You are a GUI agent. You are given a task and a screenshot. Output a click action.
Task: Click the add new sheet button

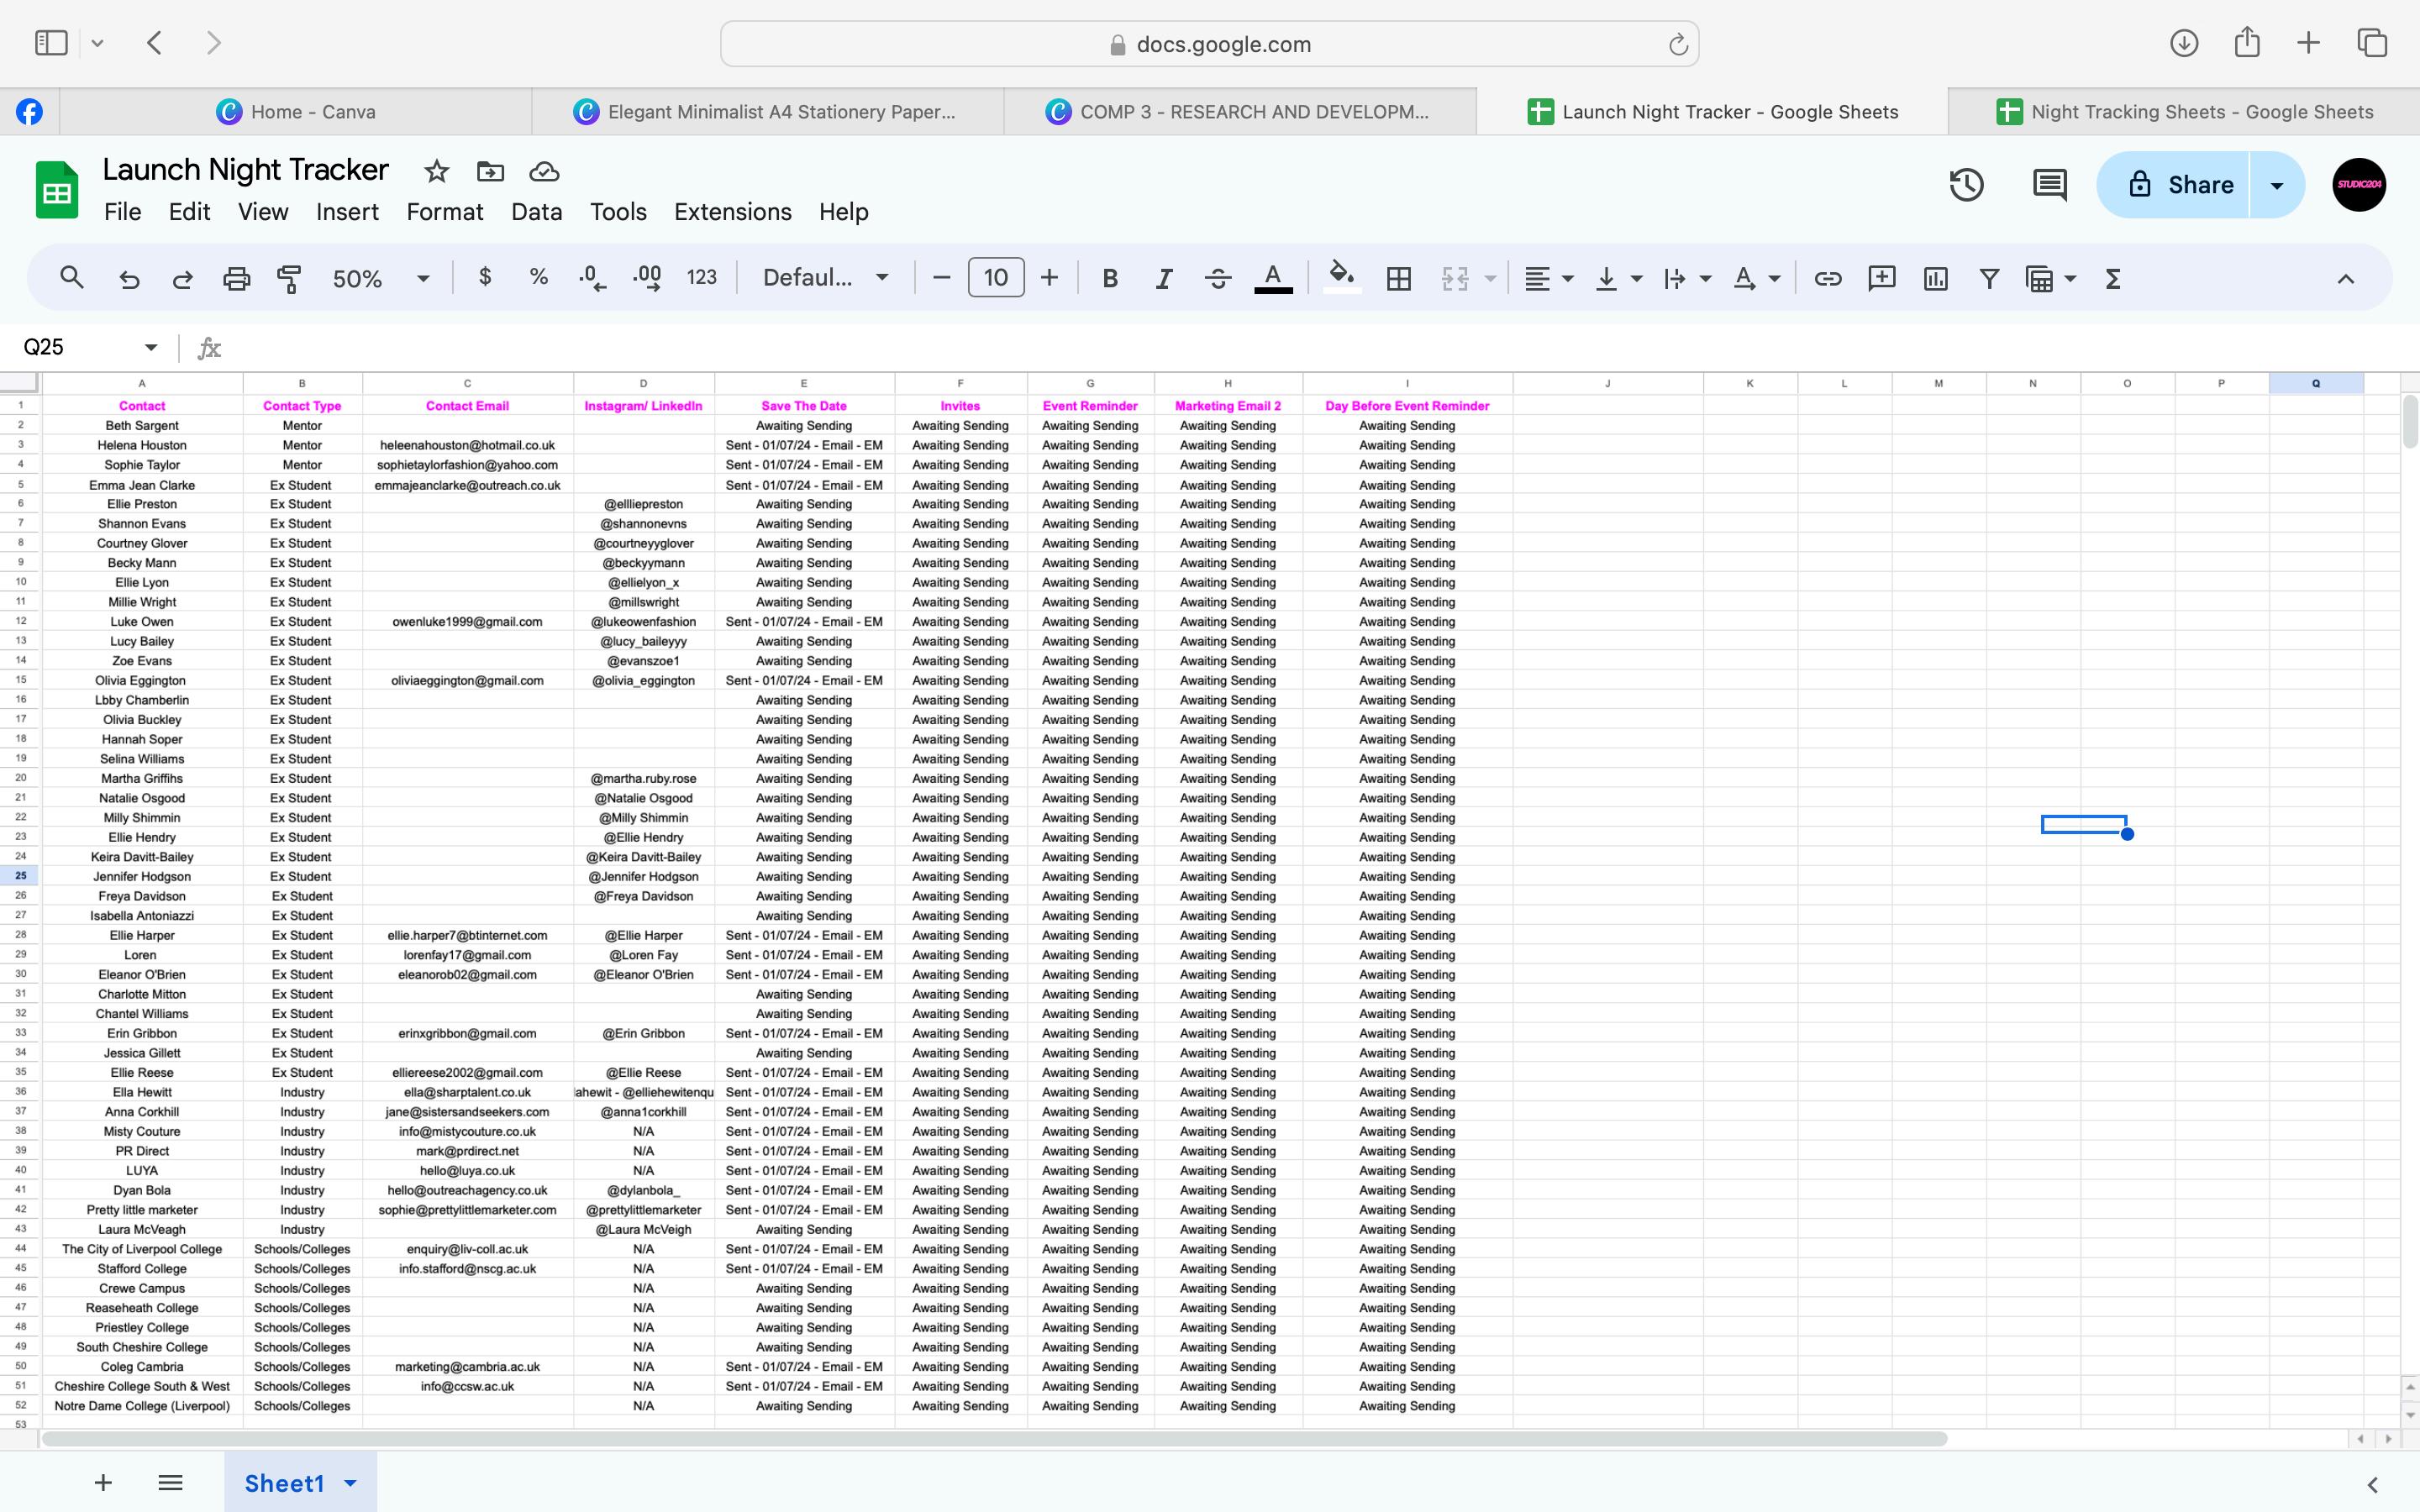point(103,1483)
